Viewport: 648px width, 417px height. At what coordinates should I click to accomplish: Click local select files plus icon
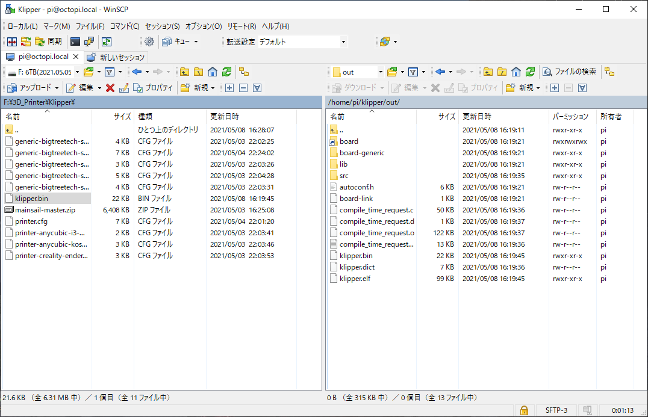[229, 87]
